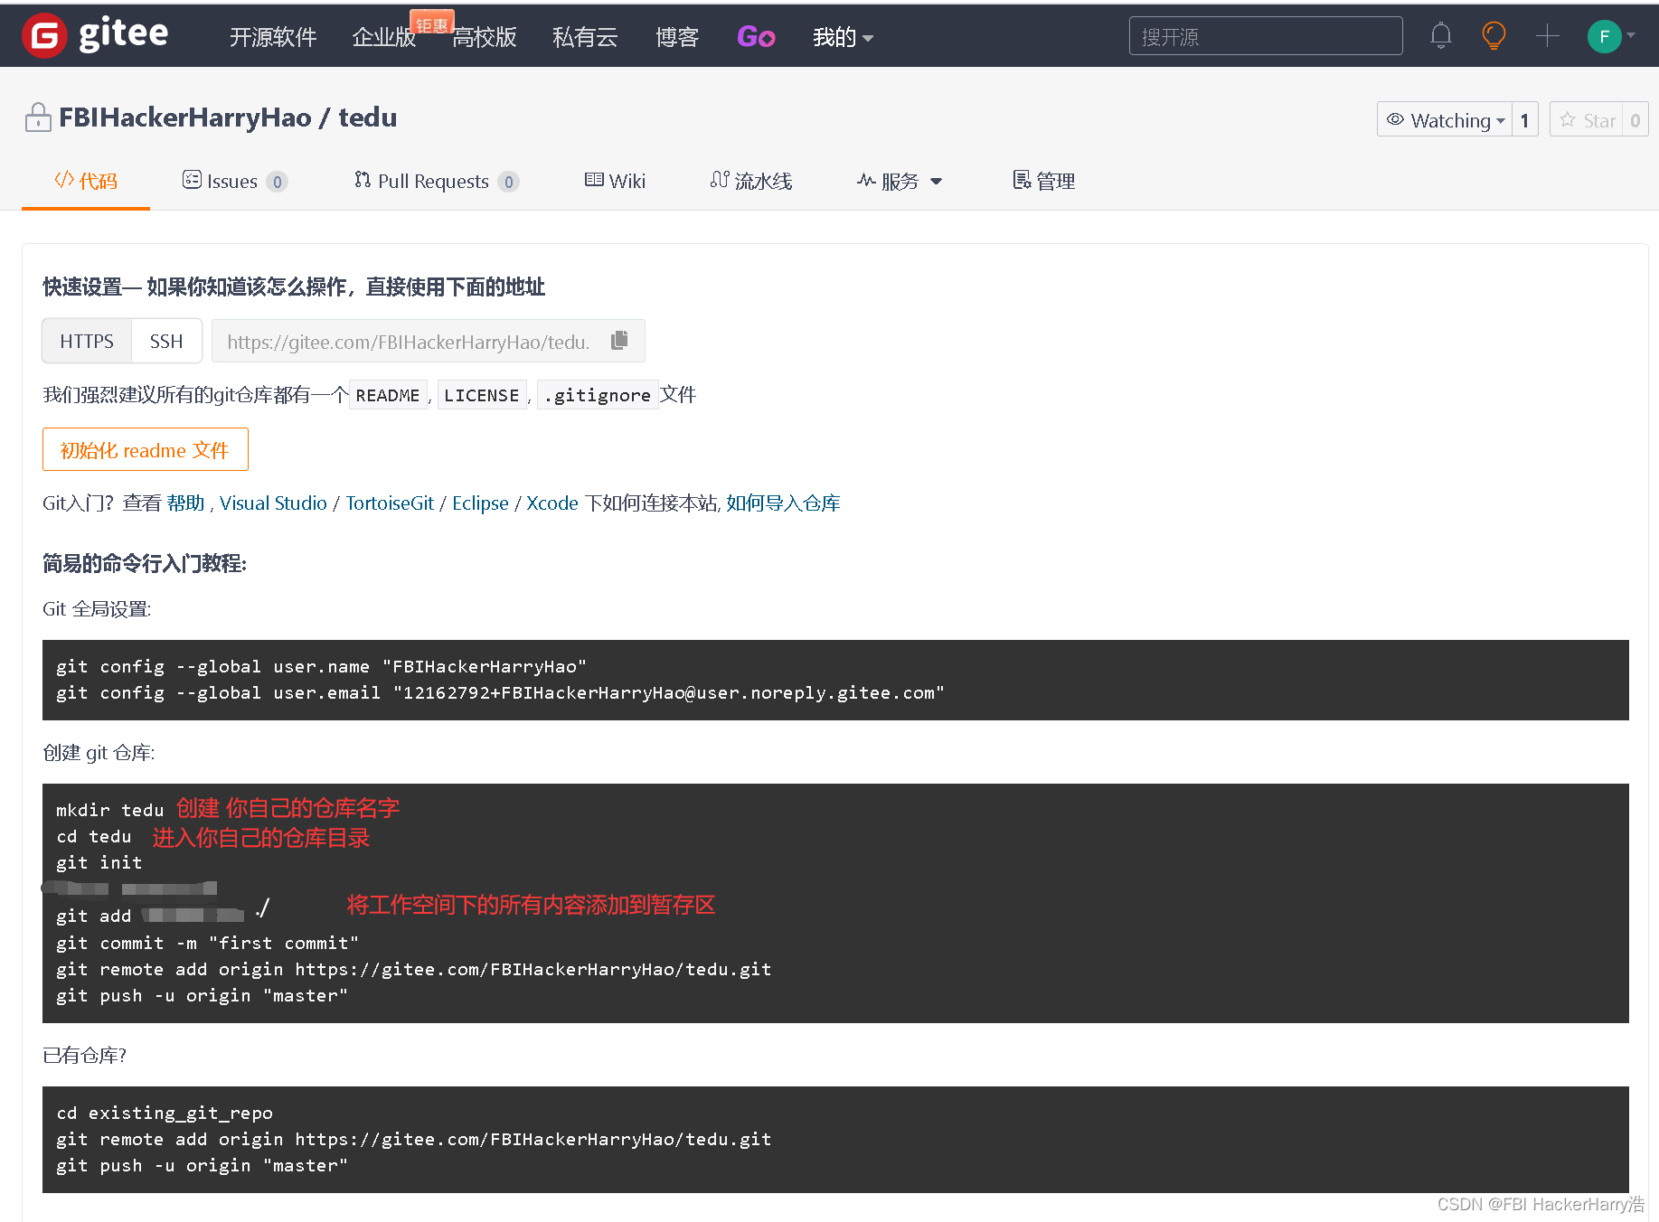
Task: Click the 初始化 readme 文件 button
Action: click(146, 449)
